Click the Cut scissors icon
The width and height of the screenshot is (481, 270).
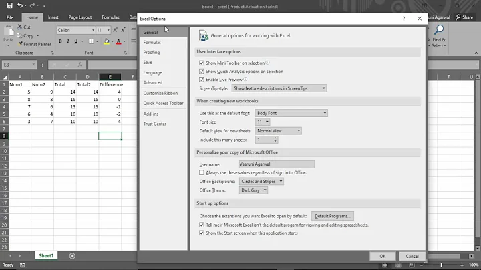[19, 27]
